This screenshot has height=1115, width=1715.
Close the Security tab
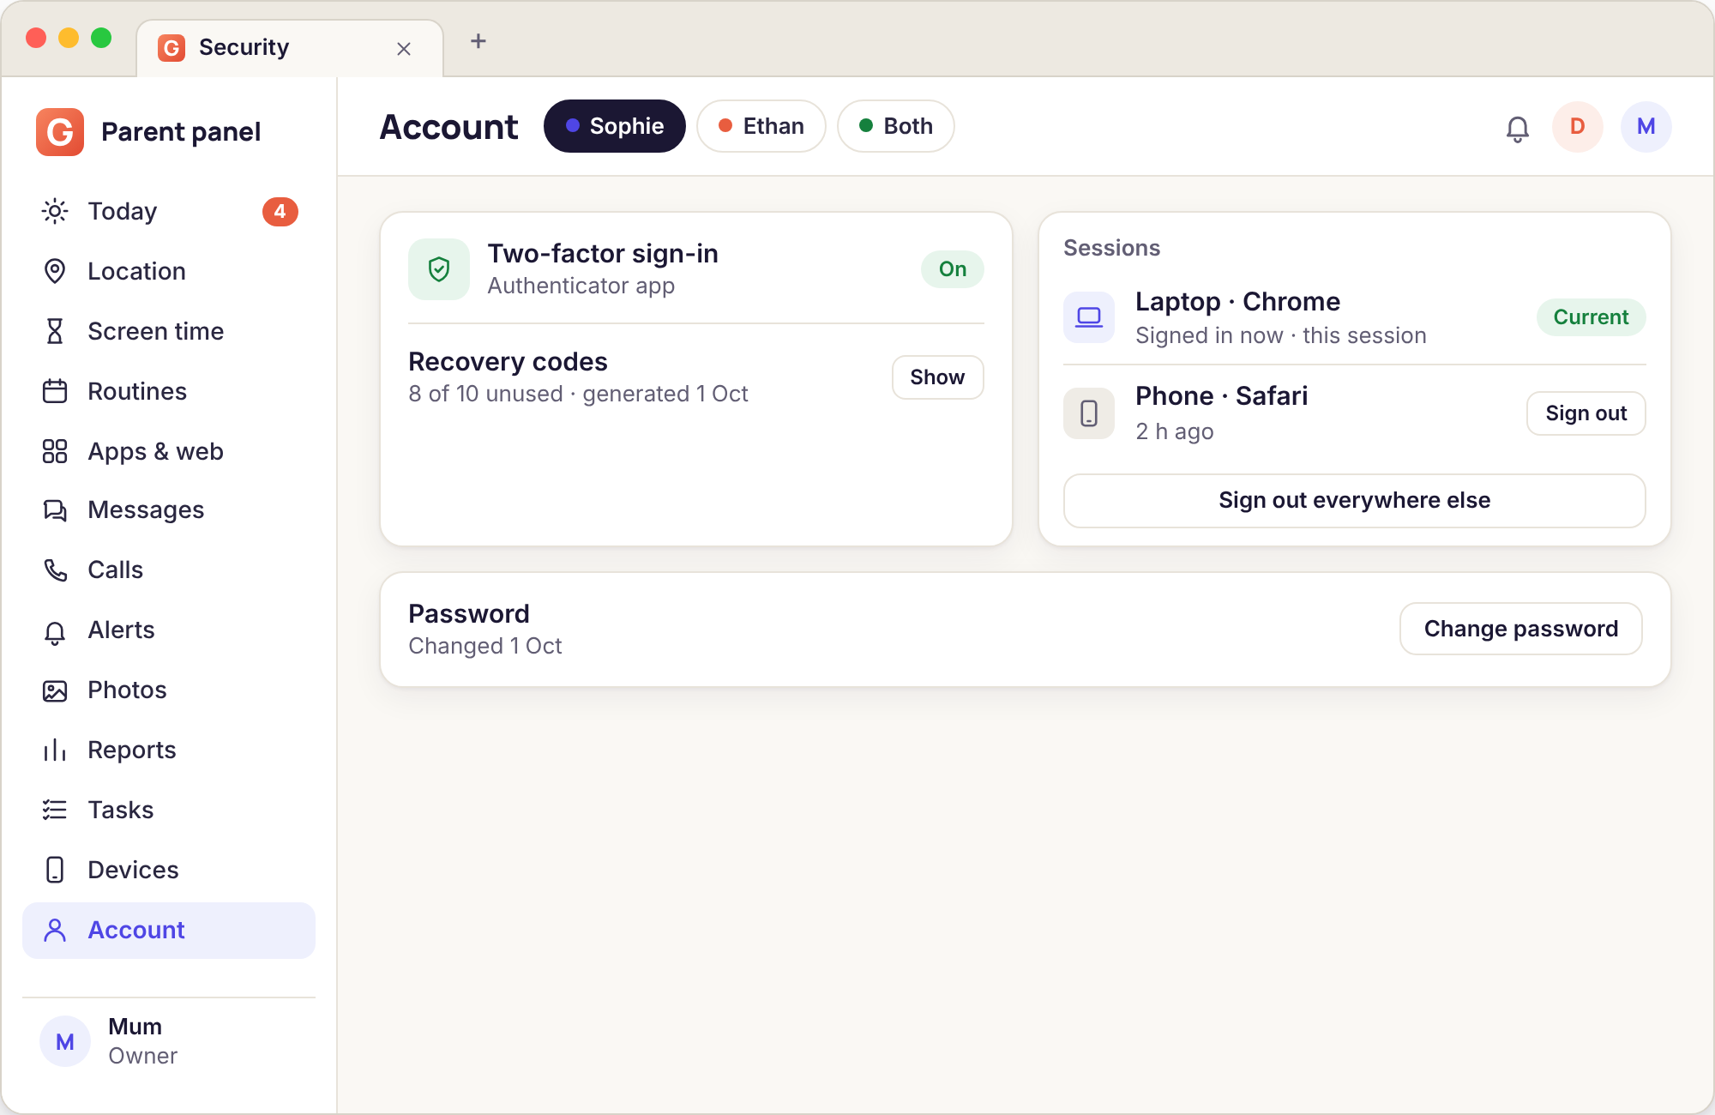pos(404,49)
